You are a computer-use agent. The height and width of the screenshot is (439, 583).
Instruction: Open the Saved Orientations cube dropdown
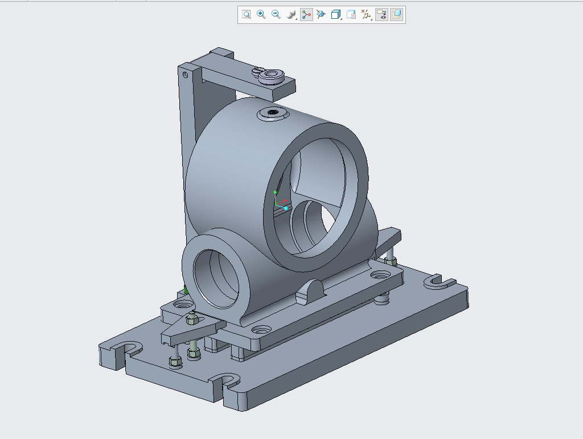(x=336, y=14)
